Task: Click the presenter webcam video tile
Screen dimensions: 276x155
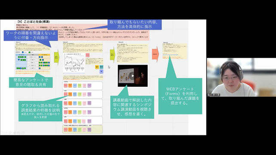Action: click(x=241, y=77)
